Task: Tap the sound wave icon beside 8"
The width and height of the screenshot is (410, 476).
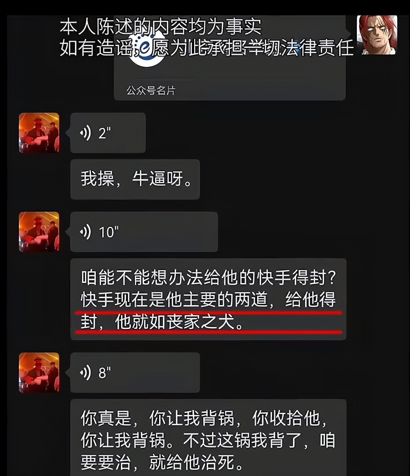Action: [x=86, y=372]
